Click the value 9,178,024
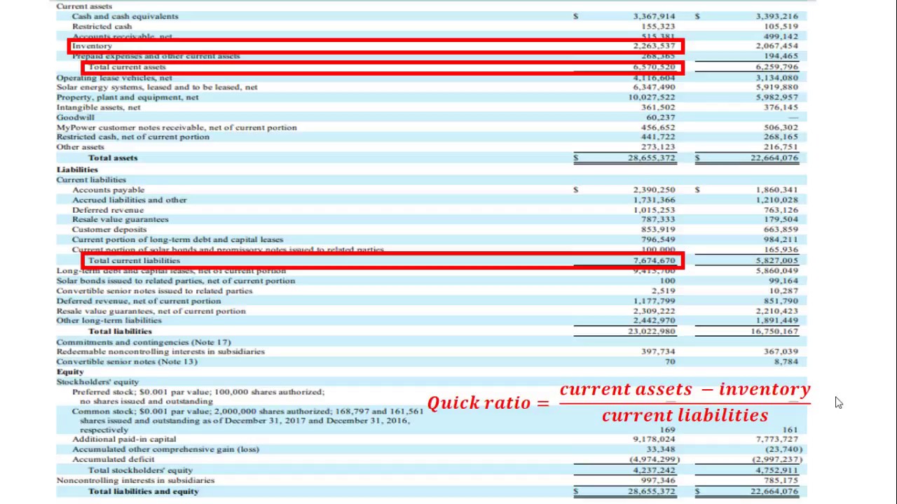Image resolution: width=897 pixels, height=504 pixels. coord(654,440)
